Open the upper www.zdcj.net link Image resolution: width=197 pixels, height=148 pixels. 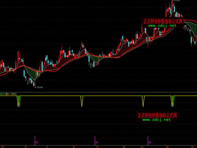(x=162, y=26)
